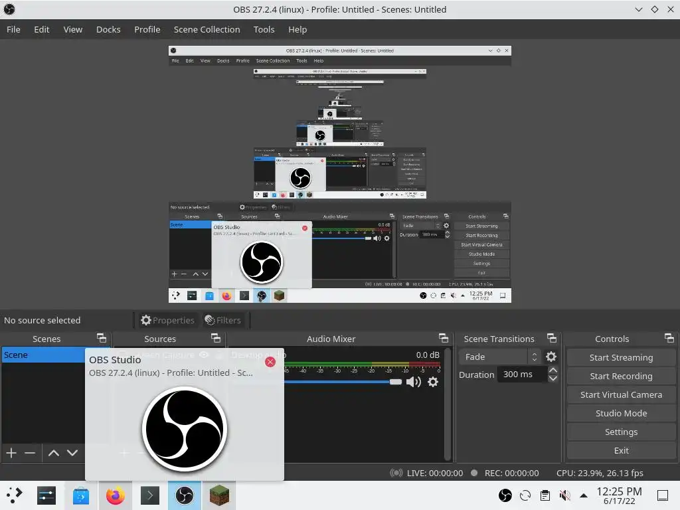Click the 'No source selected' label

[x=42, y=321]
